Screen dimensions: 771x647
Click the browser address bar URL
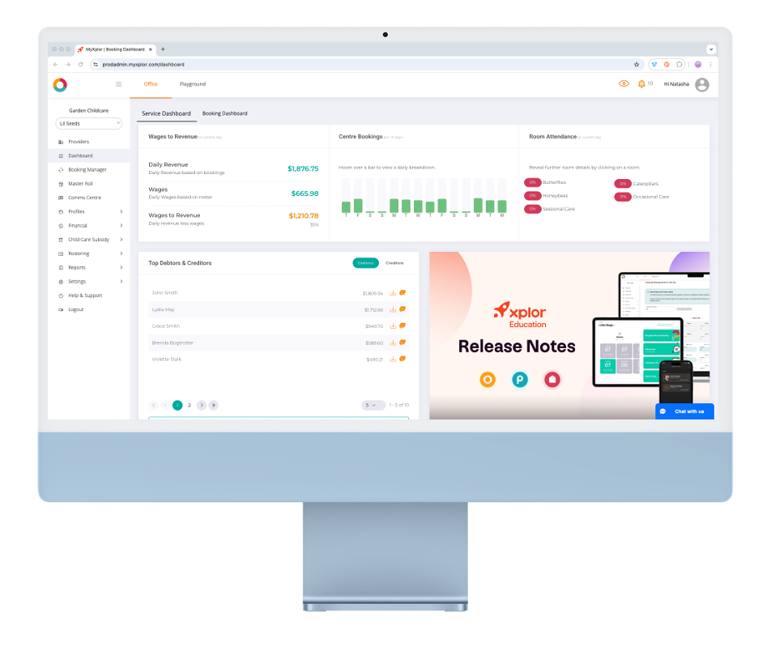pos(143,65)
